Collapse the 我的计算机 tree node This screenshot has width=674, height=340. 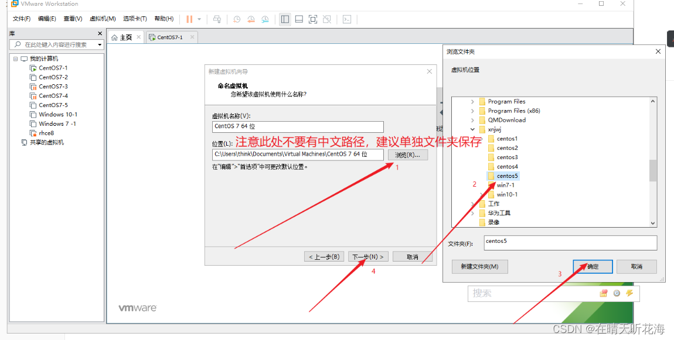click(x=15, y=59)
